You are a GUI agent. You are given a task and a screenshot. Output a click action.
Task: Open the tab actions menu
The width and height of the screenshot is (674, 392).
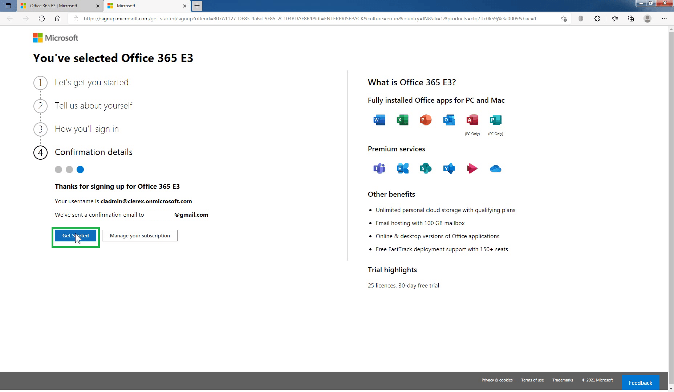pos(8,6)
